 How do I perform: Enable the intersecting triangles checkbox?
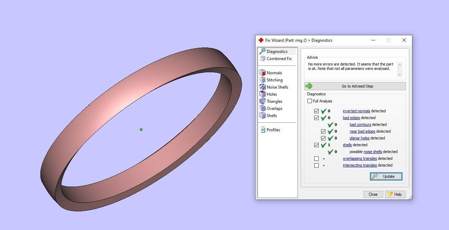coord(316,165)
